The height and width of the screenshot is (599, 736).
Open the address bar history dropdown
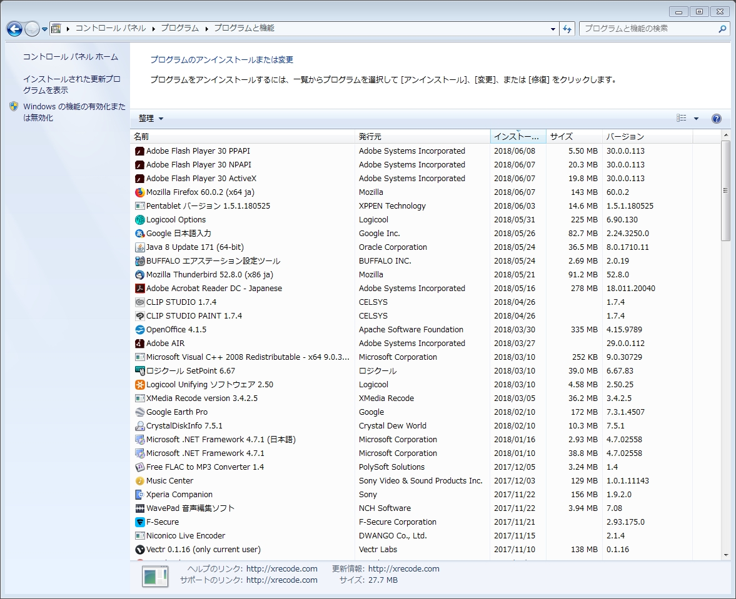pyautogui.click(x=553, y=29)
